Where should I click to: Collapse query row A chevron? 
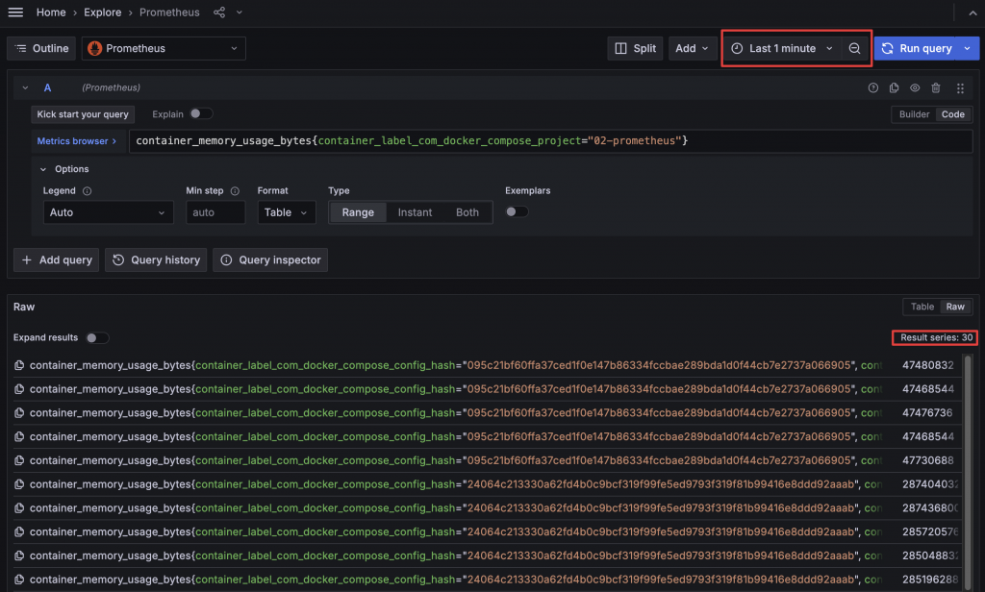[25, 87]
